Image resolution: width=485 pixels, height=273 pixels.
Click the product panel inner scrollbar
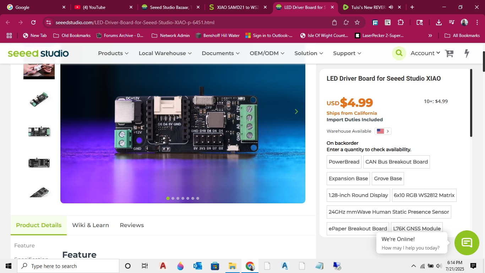471,103
